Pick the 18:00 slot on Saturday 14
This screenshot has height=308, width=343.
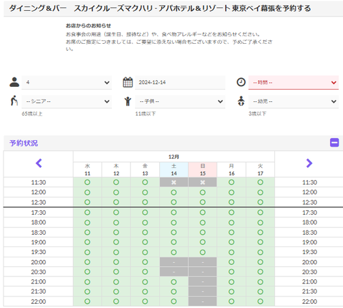tap(174, 222)
